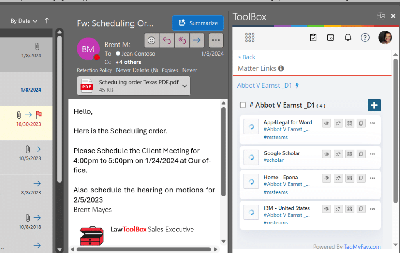The image size is (400, 253).
Task: Copy the Google Scholar link
Action: pos(361,154)
